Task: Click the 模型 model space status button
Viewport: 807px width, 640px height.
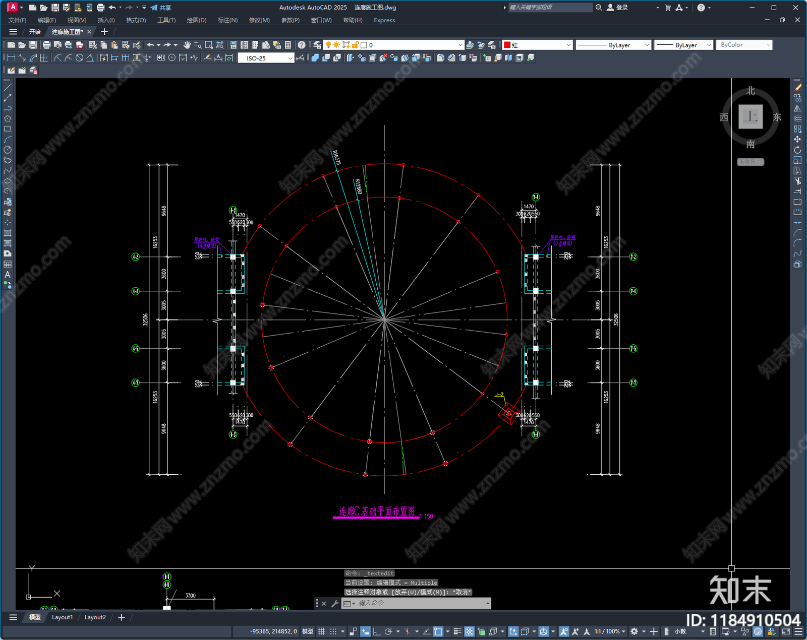Action: click(308, 631)
